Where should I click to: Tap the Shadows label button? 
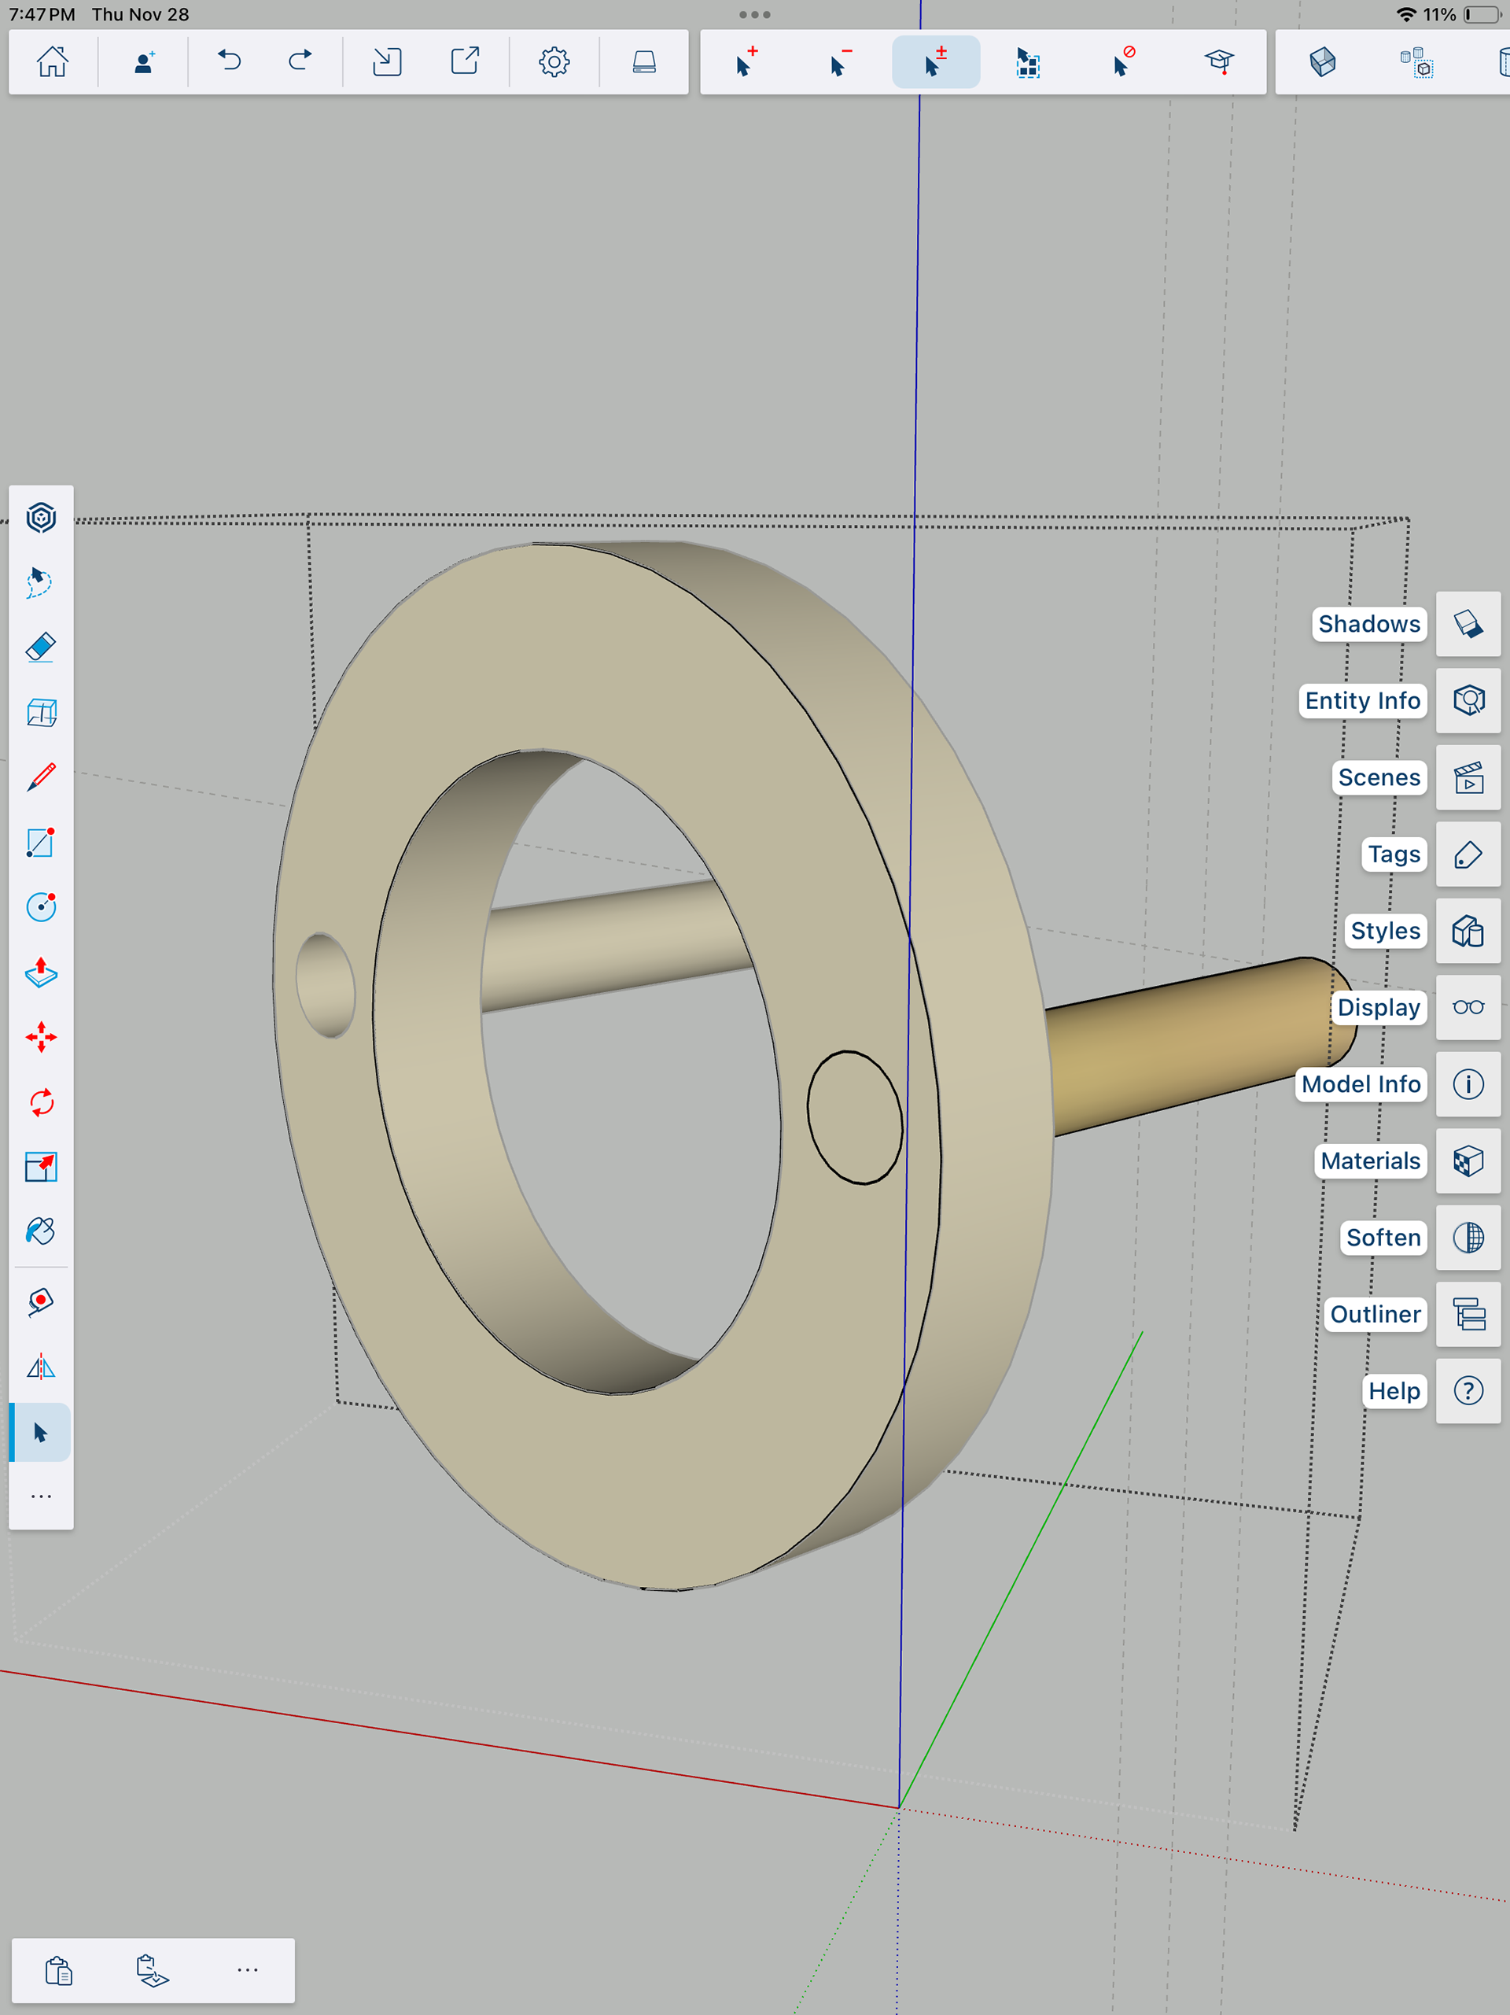(1368, 624)
